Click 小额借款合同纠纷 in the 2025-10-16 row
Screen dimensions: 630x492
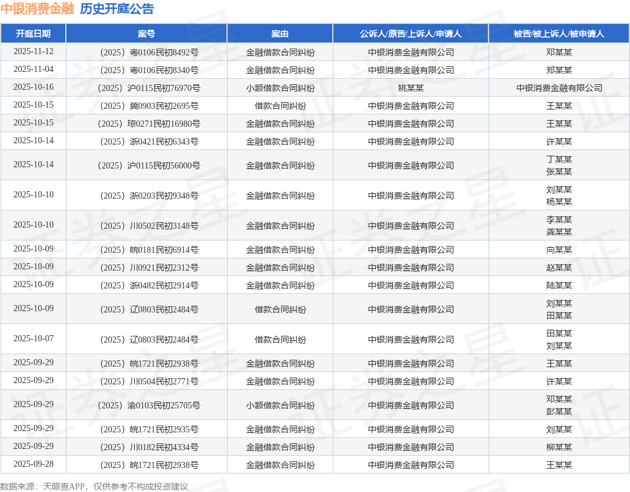(280, 88)
